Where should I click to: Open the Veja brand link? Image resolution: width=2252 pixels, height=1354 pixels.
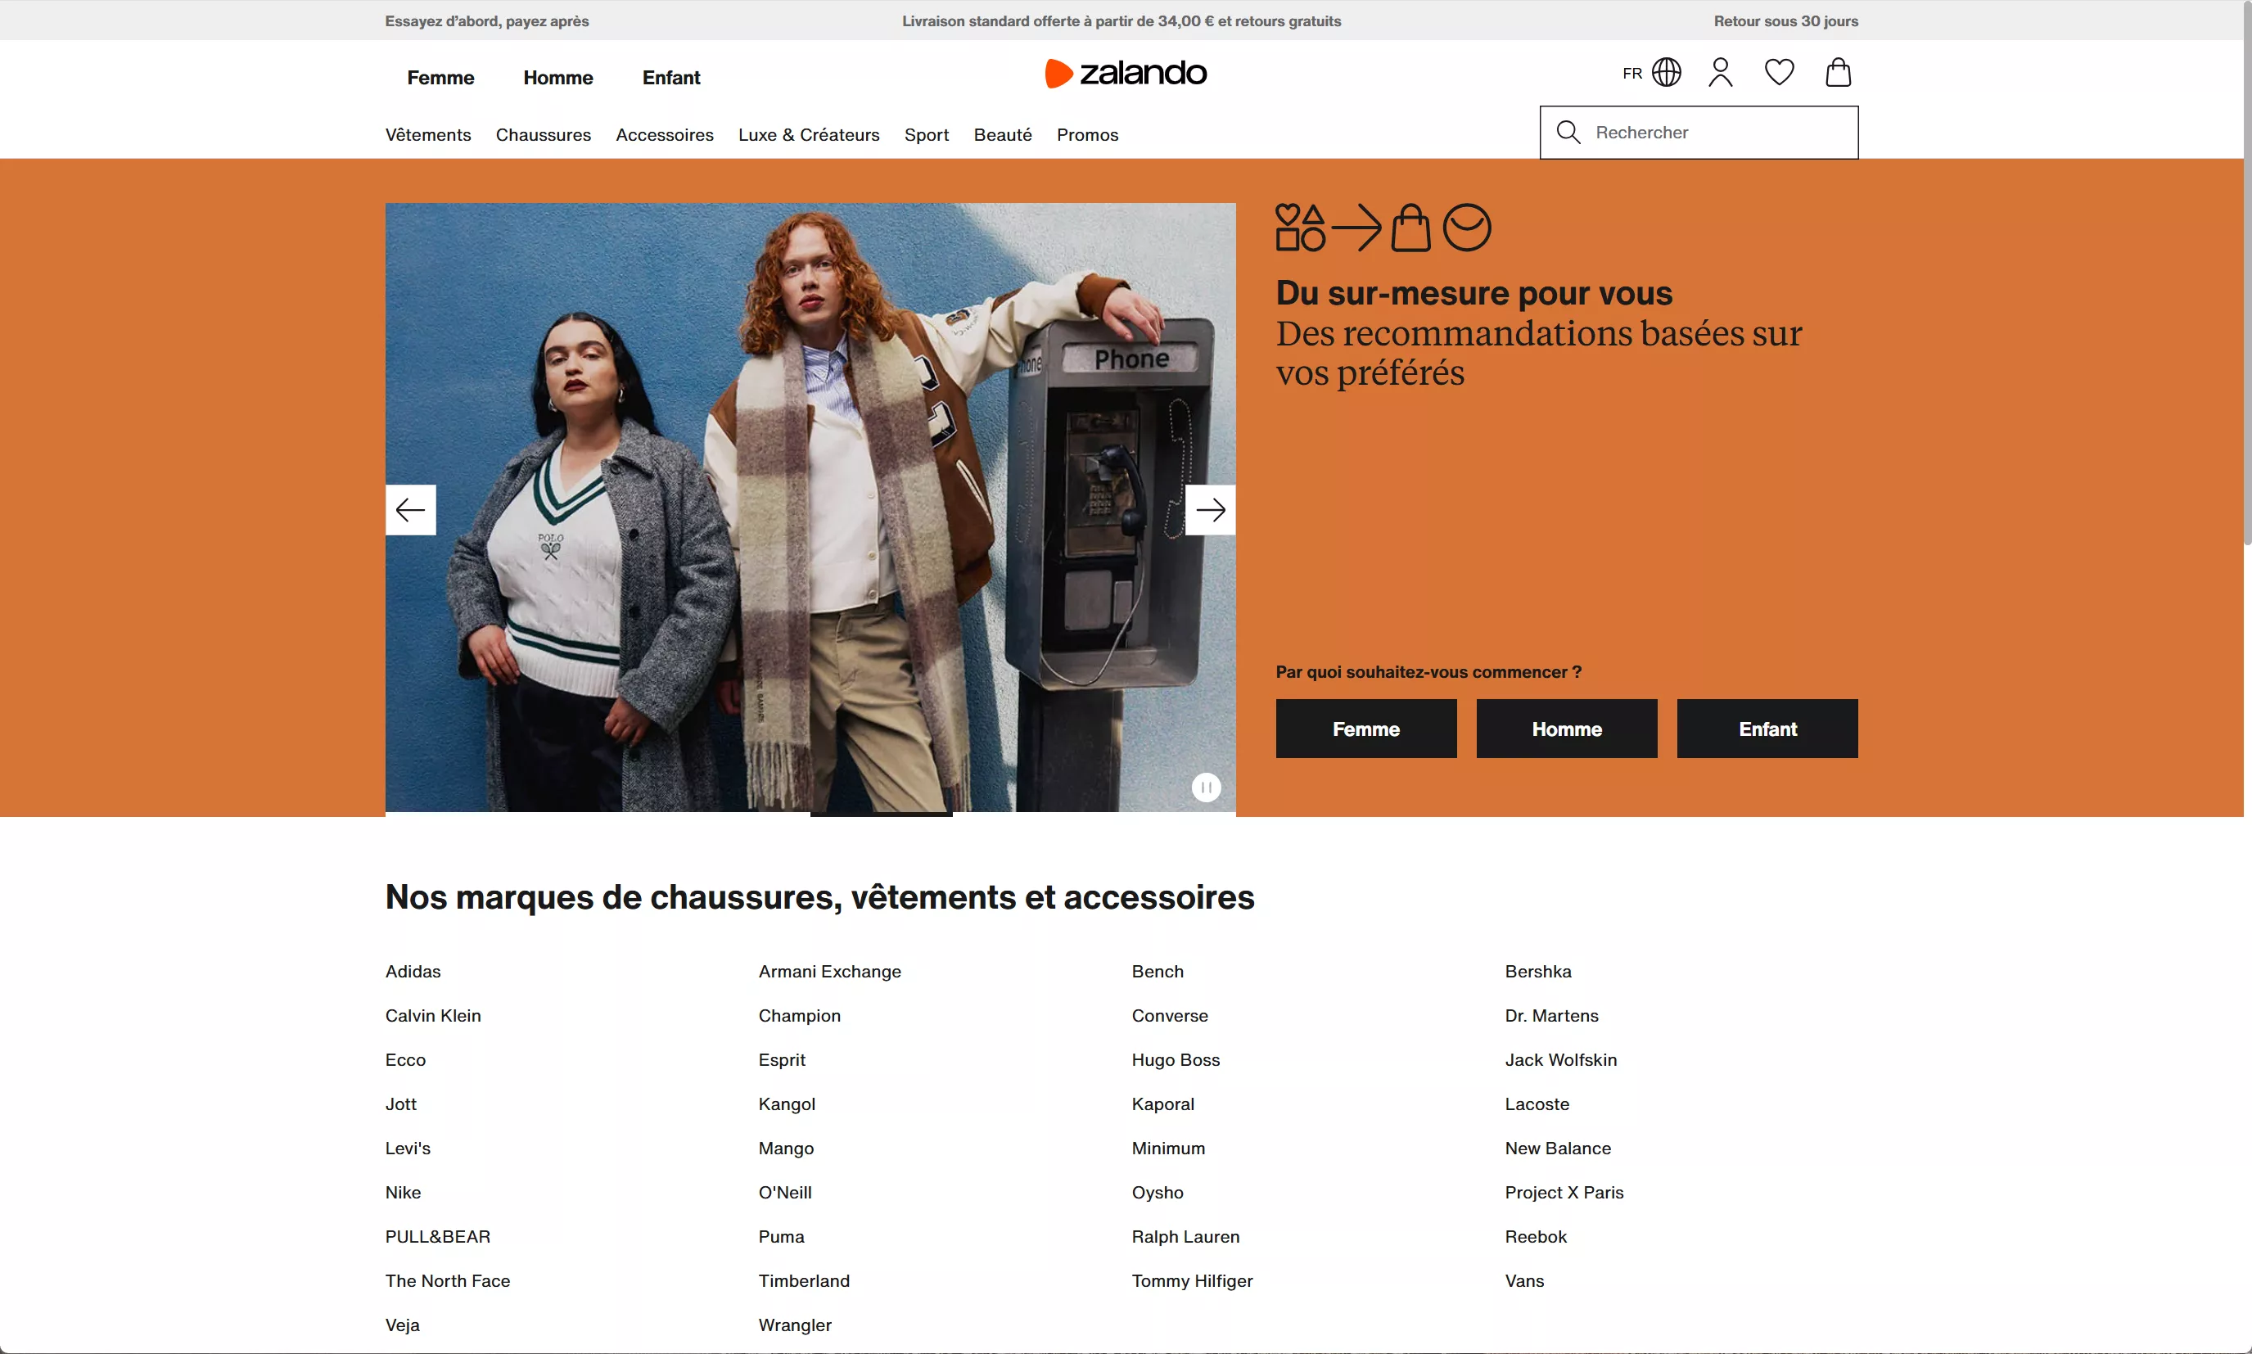[x=402, y=1325]
